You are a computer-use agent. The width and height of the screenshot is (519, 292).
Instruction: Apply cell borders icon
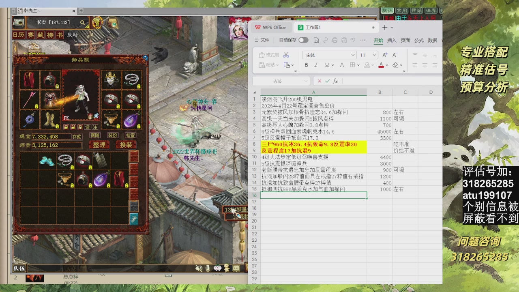click(x=352, y=65)
